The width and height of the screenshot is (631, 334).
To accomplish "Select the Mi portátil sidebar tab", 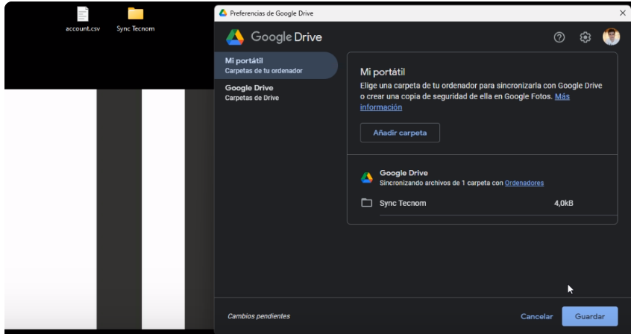I will pyautogui.click(x=276, y=65).
